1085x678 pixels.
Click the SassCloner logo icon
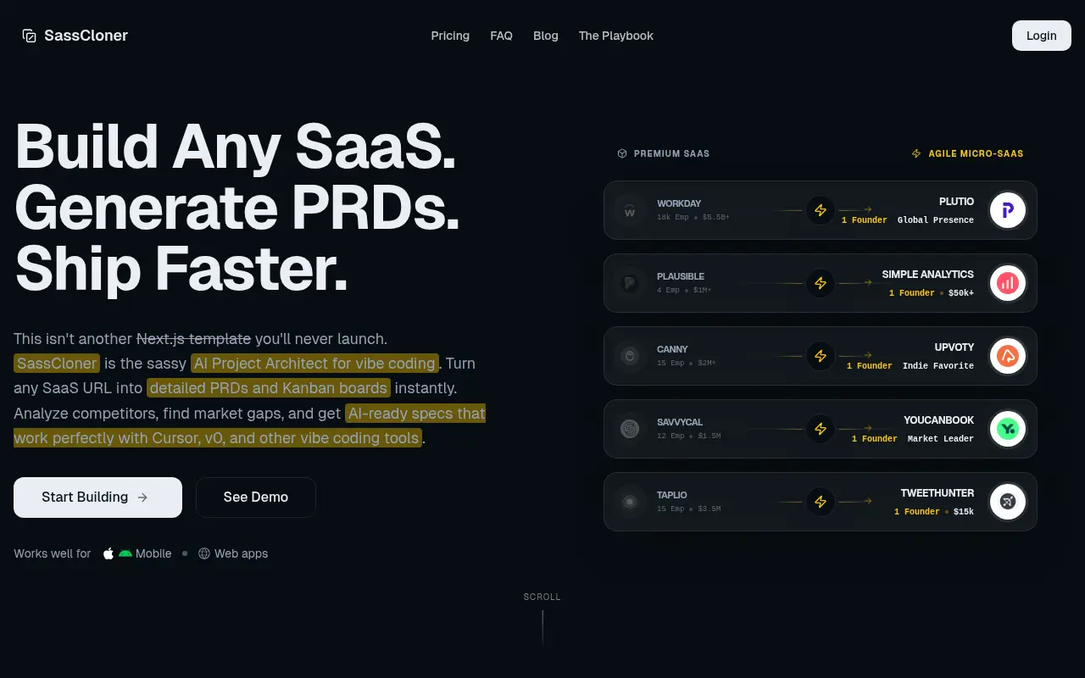(30, 36)
